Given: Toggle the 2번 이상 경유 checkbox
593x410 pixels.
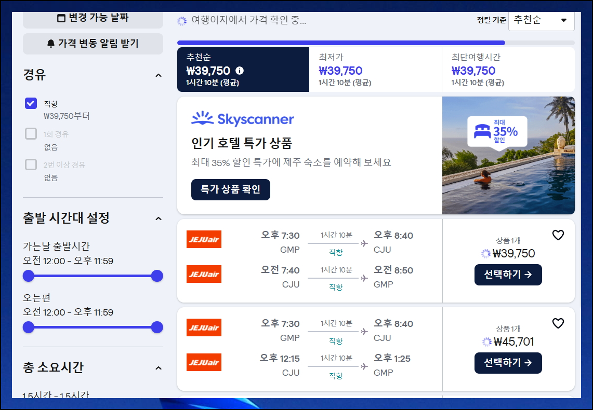Looking at the screenshot, I should pos(31,165).
